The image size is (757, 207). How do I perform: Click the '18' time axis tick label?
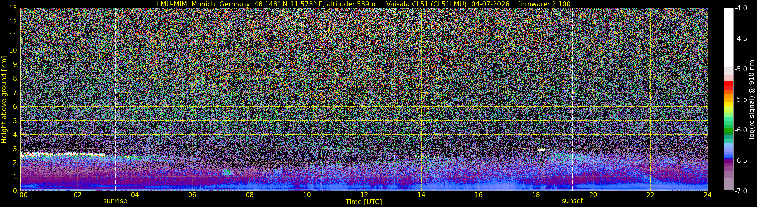click(536, 195)
